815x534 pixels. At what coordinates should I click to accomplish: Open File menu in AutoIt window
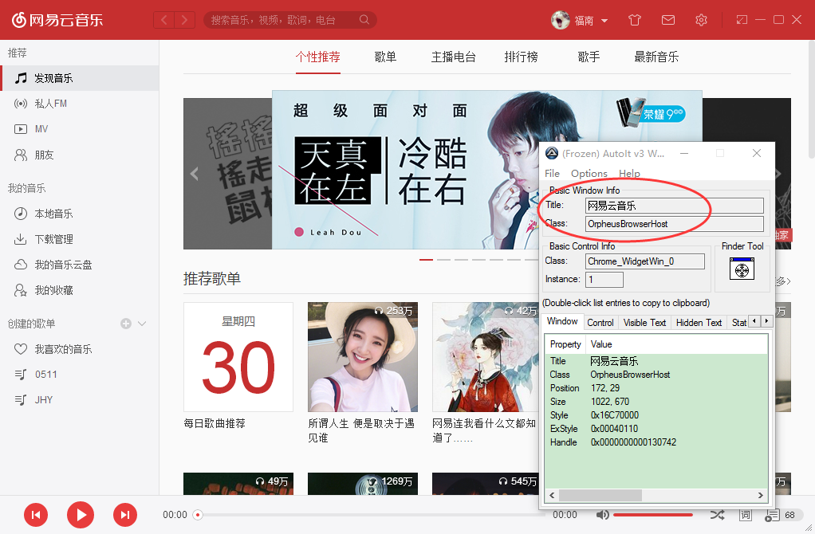click(552, 174)
